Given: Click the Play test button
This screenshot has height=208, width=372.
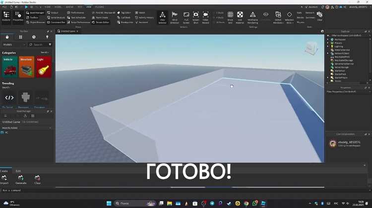Looking at the screenshot, I should tap(26, 7).
